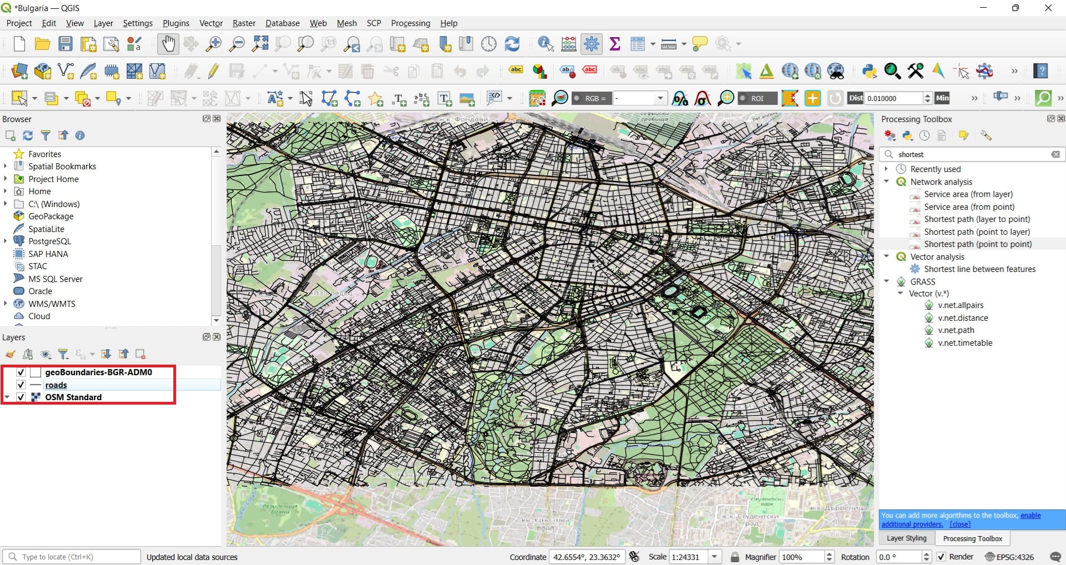Expand the Recently used group
Image resolution: width=1066 pixels, height=565 pixels.
[887, 169]
